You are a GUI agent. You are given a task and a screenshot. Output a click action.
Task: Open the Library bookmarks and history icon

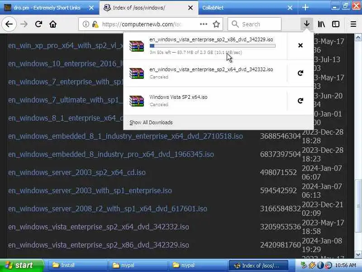coord(321,24)
